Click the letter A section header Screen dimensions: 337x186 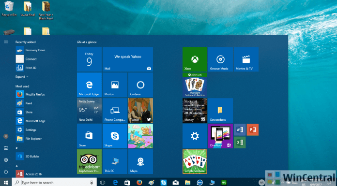[16, 166]
